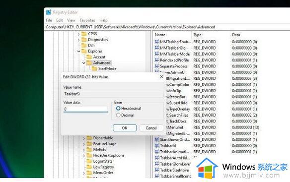This screenshot has width=290, height=182.
Task: Click the data value 0x00000002 (2)
Action: (x=244, y=115)
